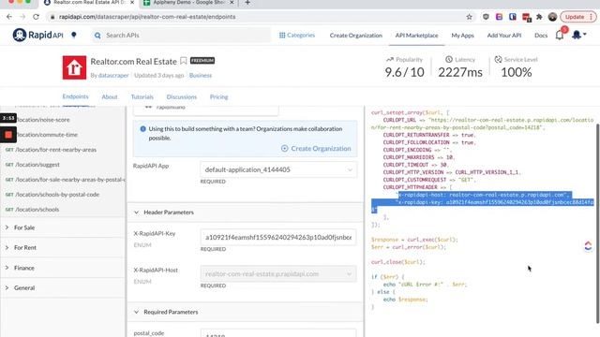Click the RapidAPI logo
This screenshot has width=600, height=337.
pos(37,36)
